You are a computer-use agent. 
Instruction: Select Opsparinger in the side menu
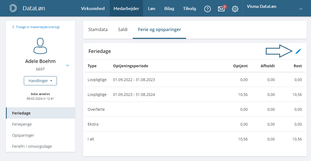(x=40, y=135)
